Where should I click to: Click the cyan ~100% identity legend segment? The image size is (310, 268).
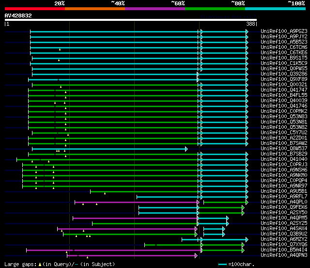276,9
